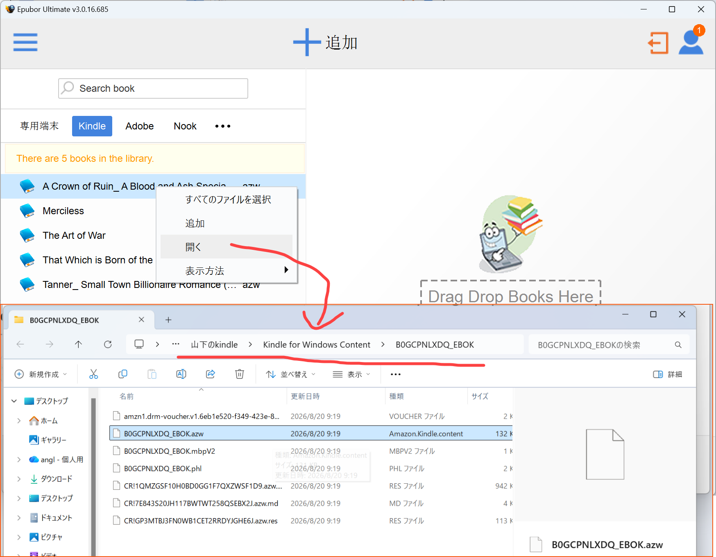Click the blue plus add icon
716x557 pixels.
pyautogui.click(x=307, y=42)
